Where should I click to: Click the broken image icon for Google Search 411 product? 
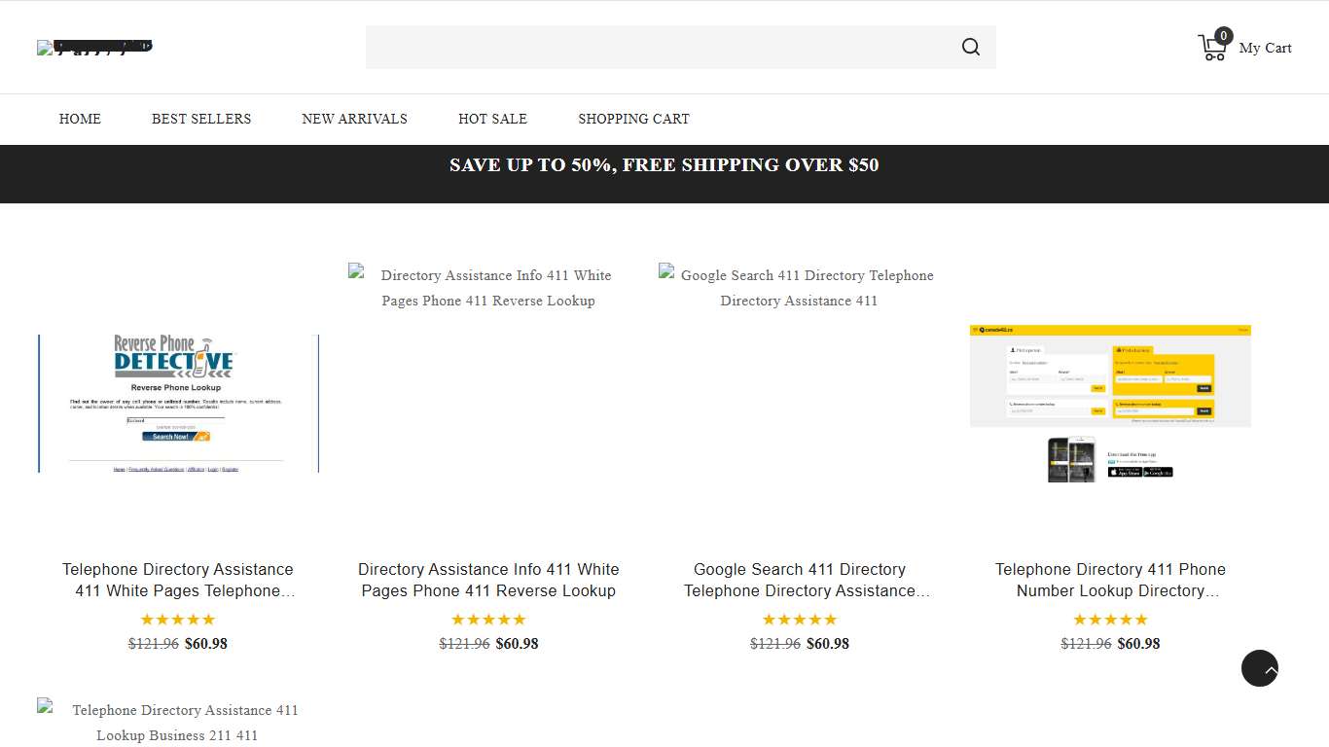(x=666, y=274)
